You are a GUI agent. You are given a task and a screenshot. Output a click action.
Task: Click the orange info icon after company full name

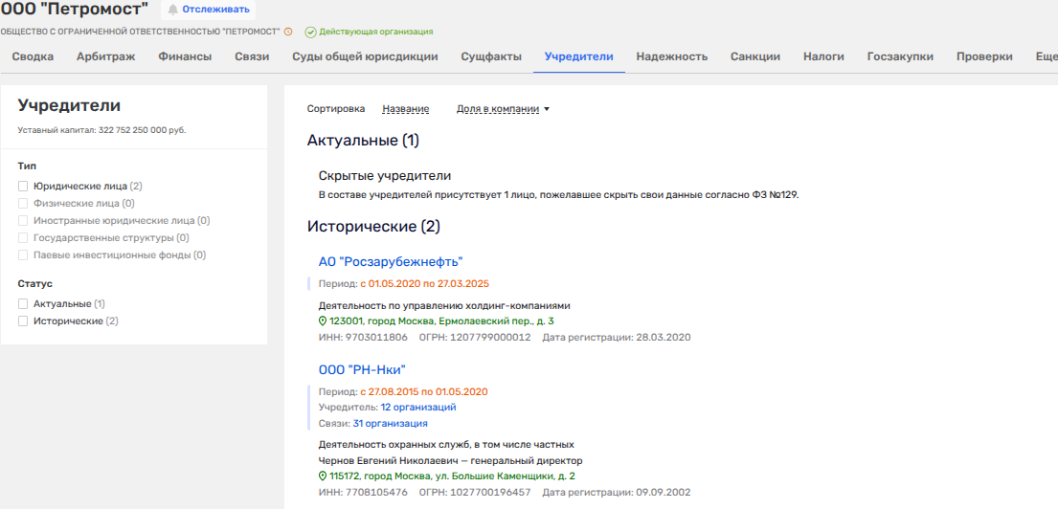click(x=288, y=32)
